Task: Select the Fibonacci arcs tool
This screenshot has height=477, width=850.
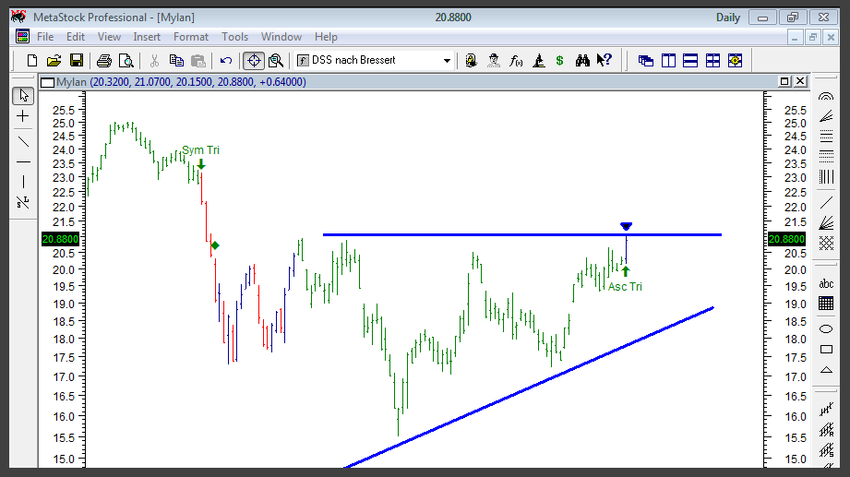Action: click(826, 97)
